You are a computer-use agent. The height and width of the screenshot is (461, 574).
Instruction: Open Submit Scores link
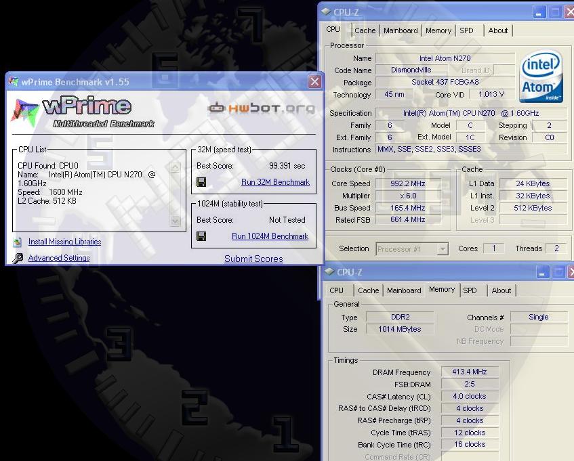tap(253, 259)
